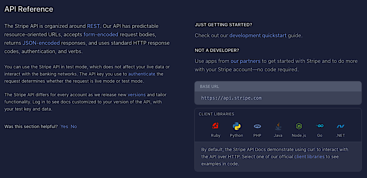Select the Ruby client library icon

(215, 126)
